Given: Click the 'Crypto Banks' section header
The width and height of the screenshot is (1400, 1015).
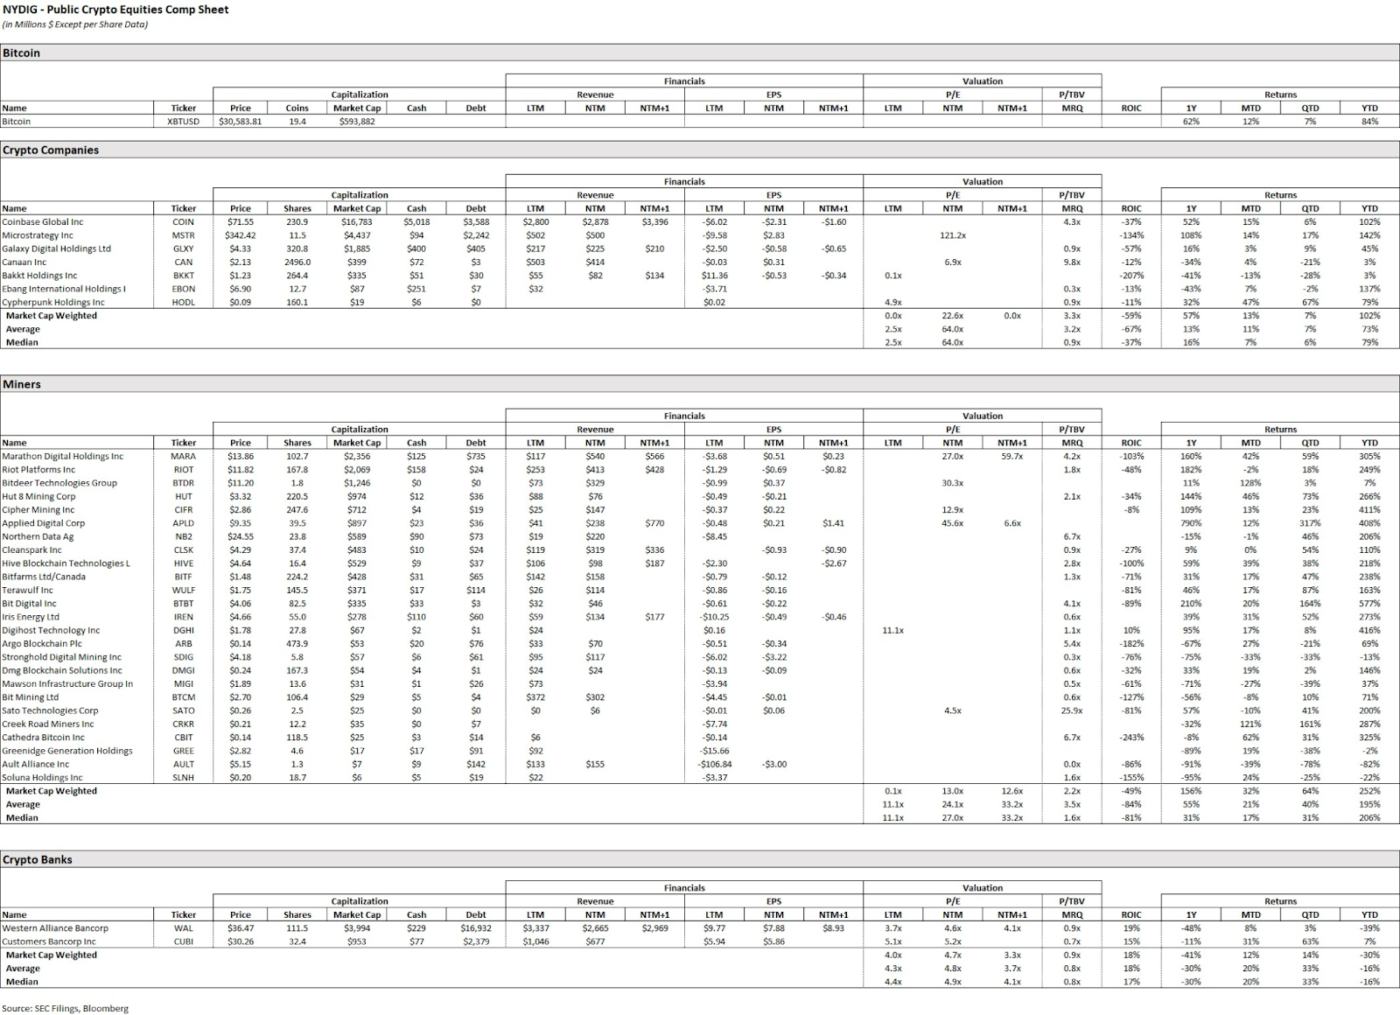Looking at the screenshot, I should click(x=38, y=859).
